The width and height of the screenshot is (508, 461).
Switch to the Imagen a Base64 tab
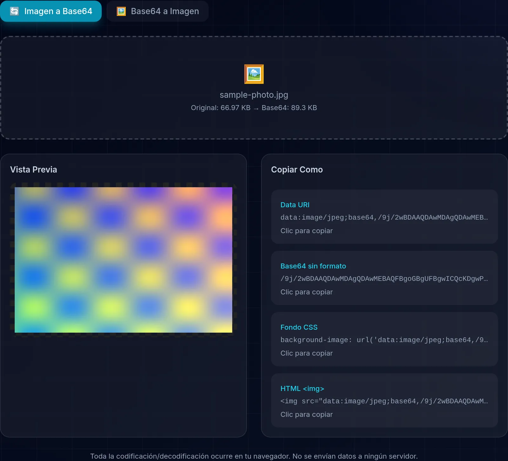pos(51,11)
